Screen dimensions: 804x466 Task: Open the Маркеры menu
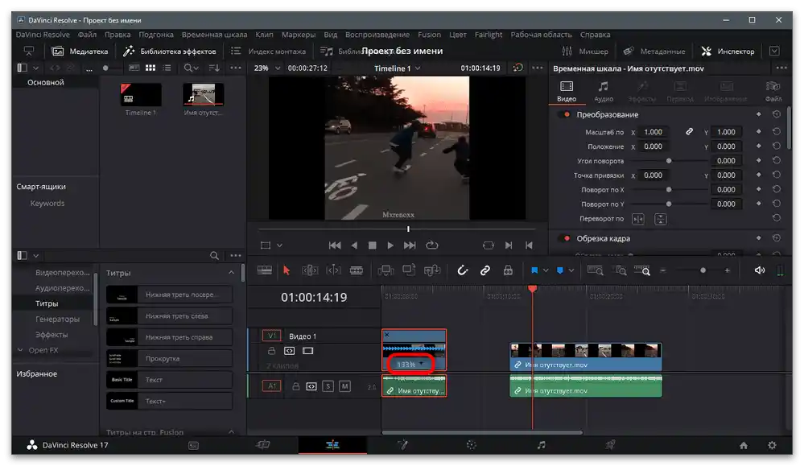(299, 35)
